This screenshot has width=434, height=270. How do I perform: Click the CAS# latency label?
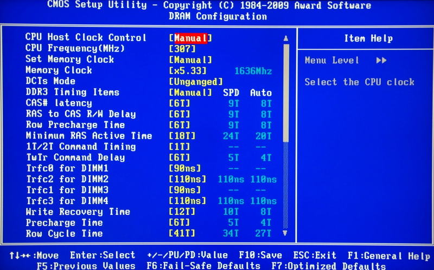click(x=59, y=103)
